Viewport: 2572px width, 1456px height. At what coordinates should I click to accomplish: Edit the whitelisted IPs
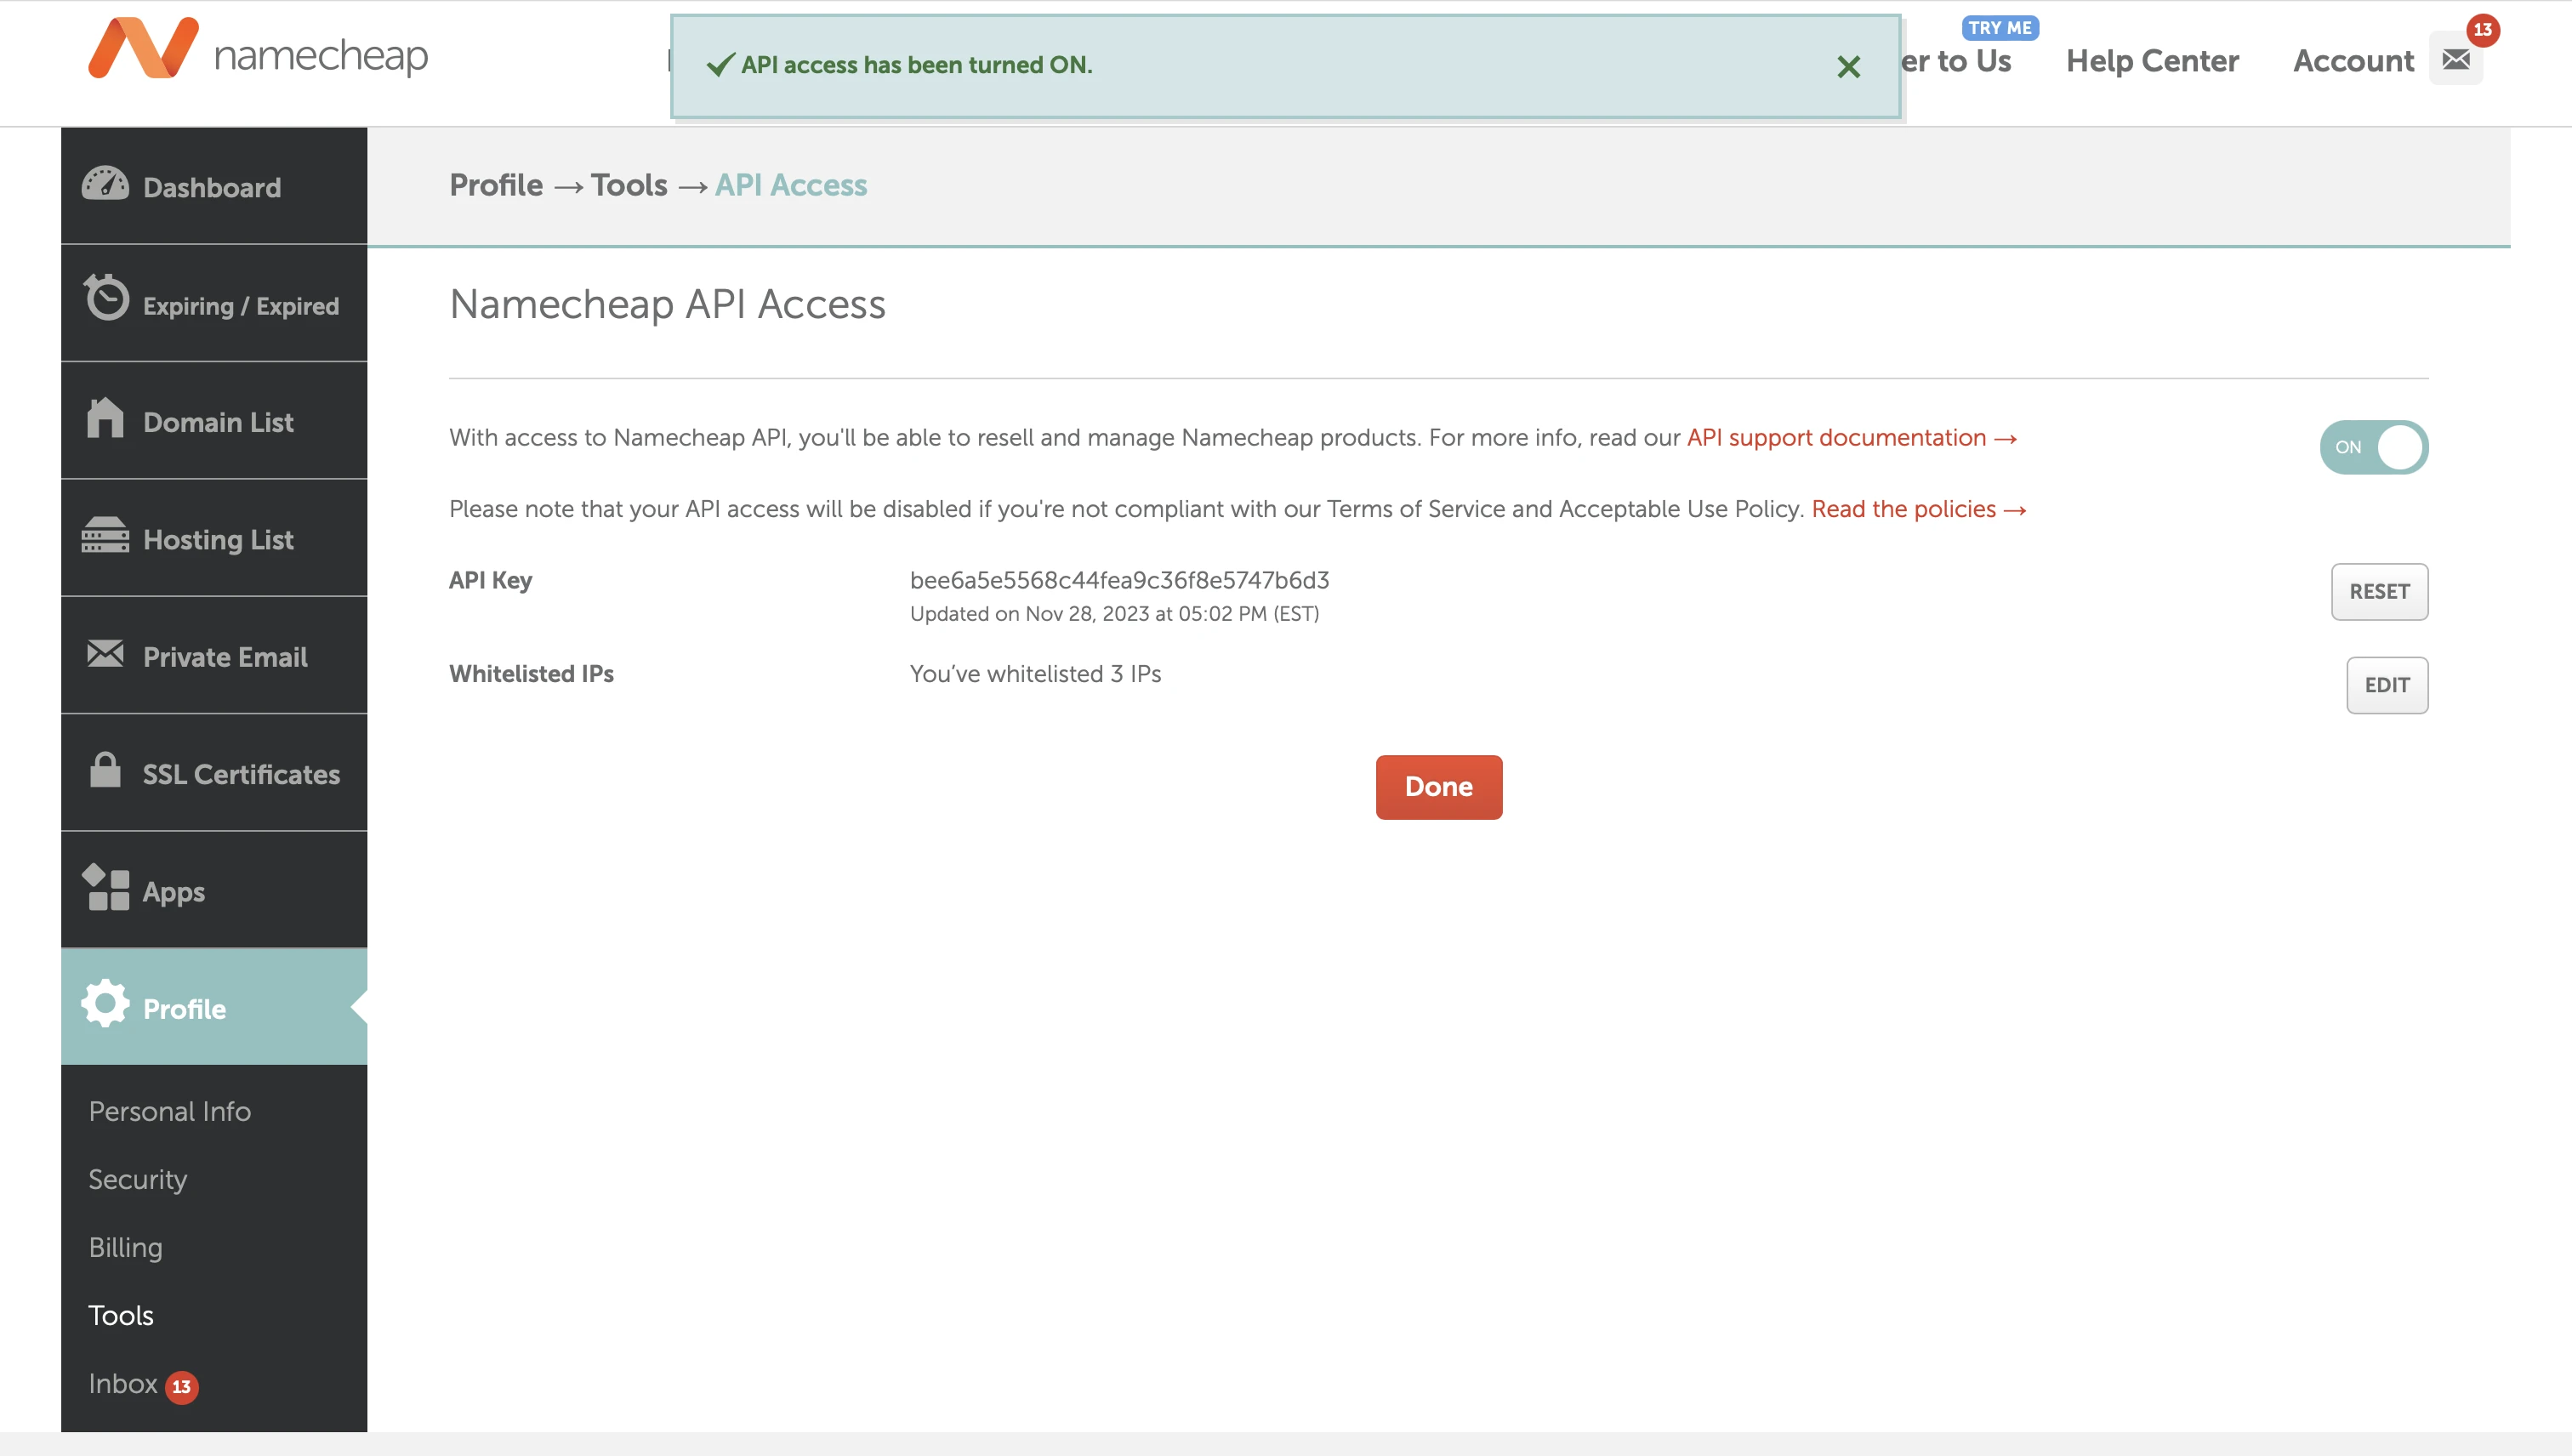[2387, 685]
